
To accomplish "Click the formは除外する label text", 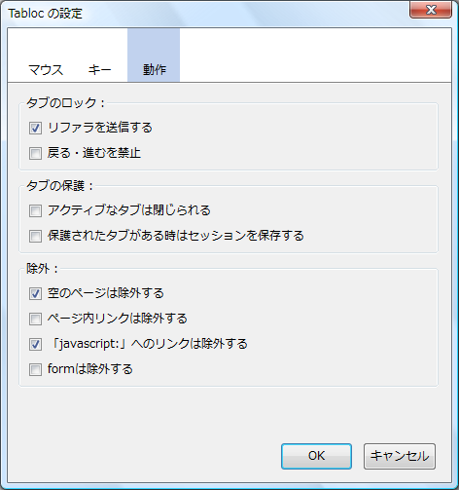I will 90,369.
